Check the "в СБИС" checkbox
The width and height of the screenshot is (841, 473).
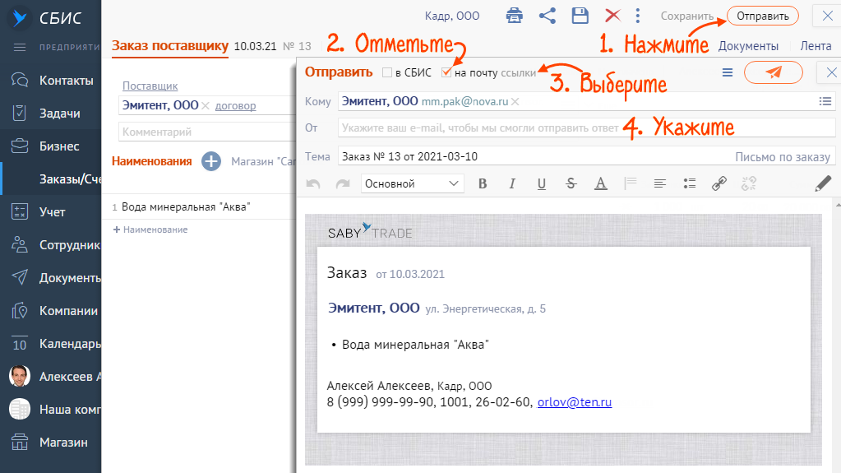[387, 72]
